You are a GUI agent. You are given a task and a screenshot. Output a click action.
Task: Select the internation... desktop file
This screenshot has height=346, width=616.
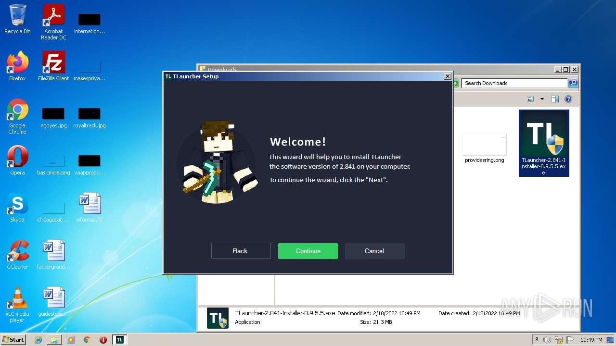90,24
